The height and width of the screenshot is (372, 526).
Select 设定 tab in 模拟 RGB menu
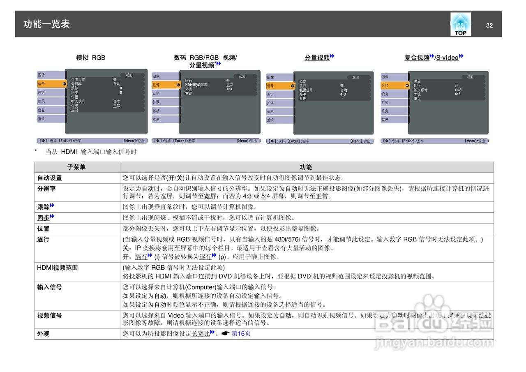tap(51, 92)
